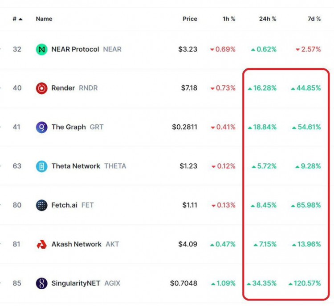Click SingularityNET 120.57% seven-day change

tap(305, 283)
